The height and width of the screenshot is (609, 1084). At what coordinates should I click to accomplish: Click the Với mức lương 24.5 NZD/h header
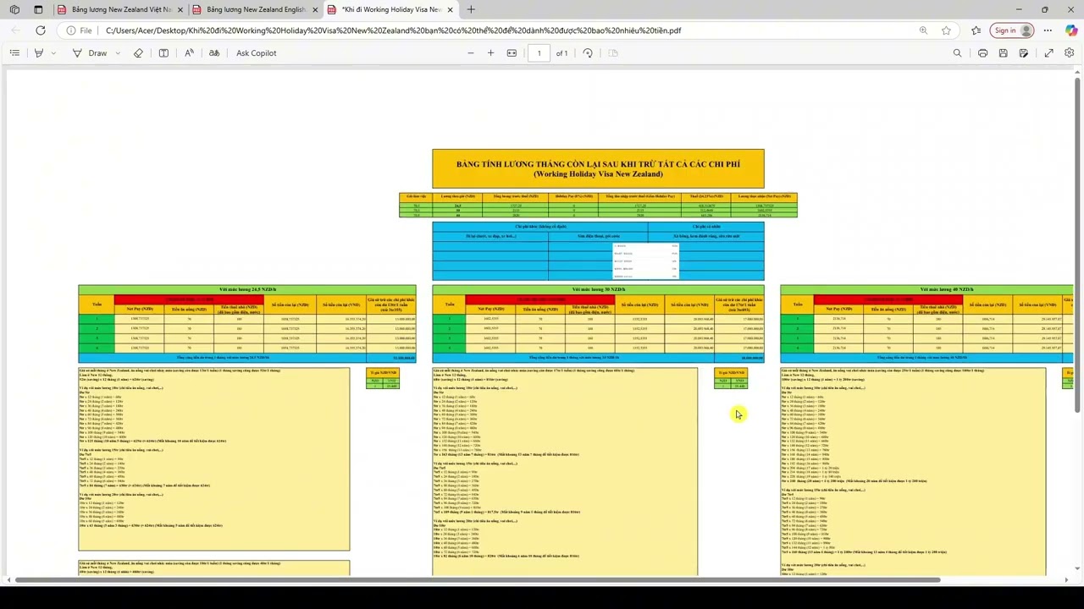click(247, 289)
